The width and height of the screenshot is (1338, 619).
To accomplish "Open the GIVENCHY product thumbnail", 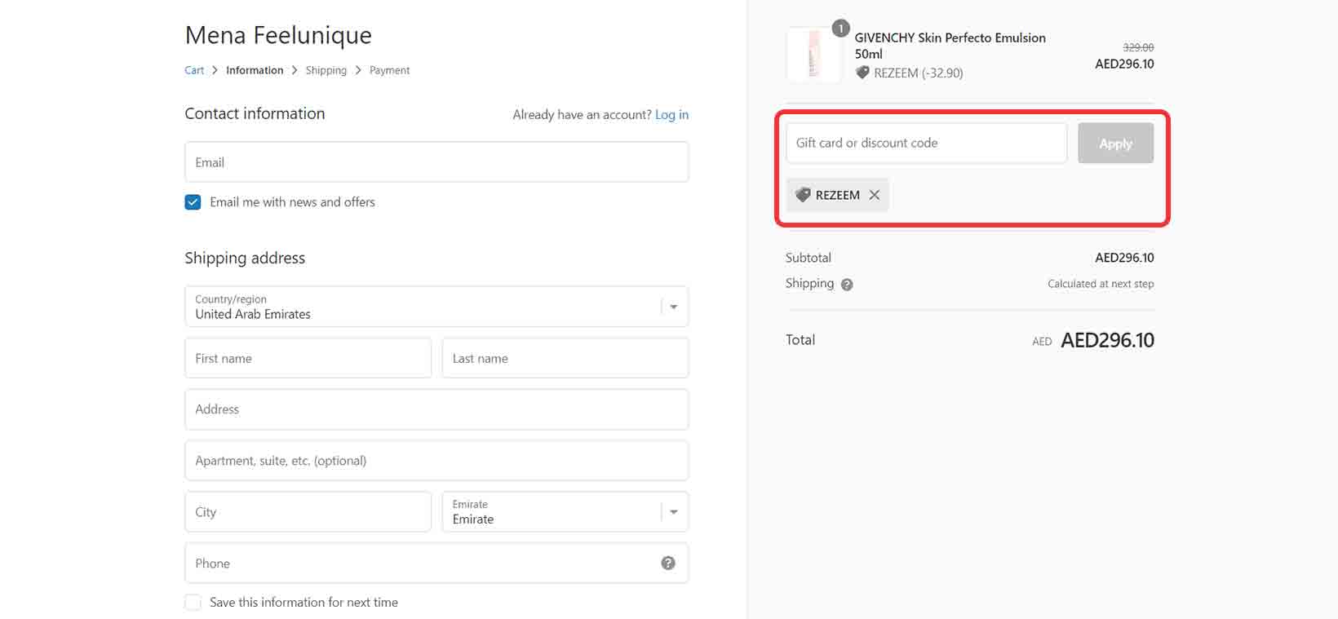I will coord(813,55).
